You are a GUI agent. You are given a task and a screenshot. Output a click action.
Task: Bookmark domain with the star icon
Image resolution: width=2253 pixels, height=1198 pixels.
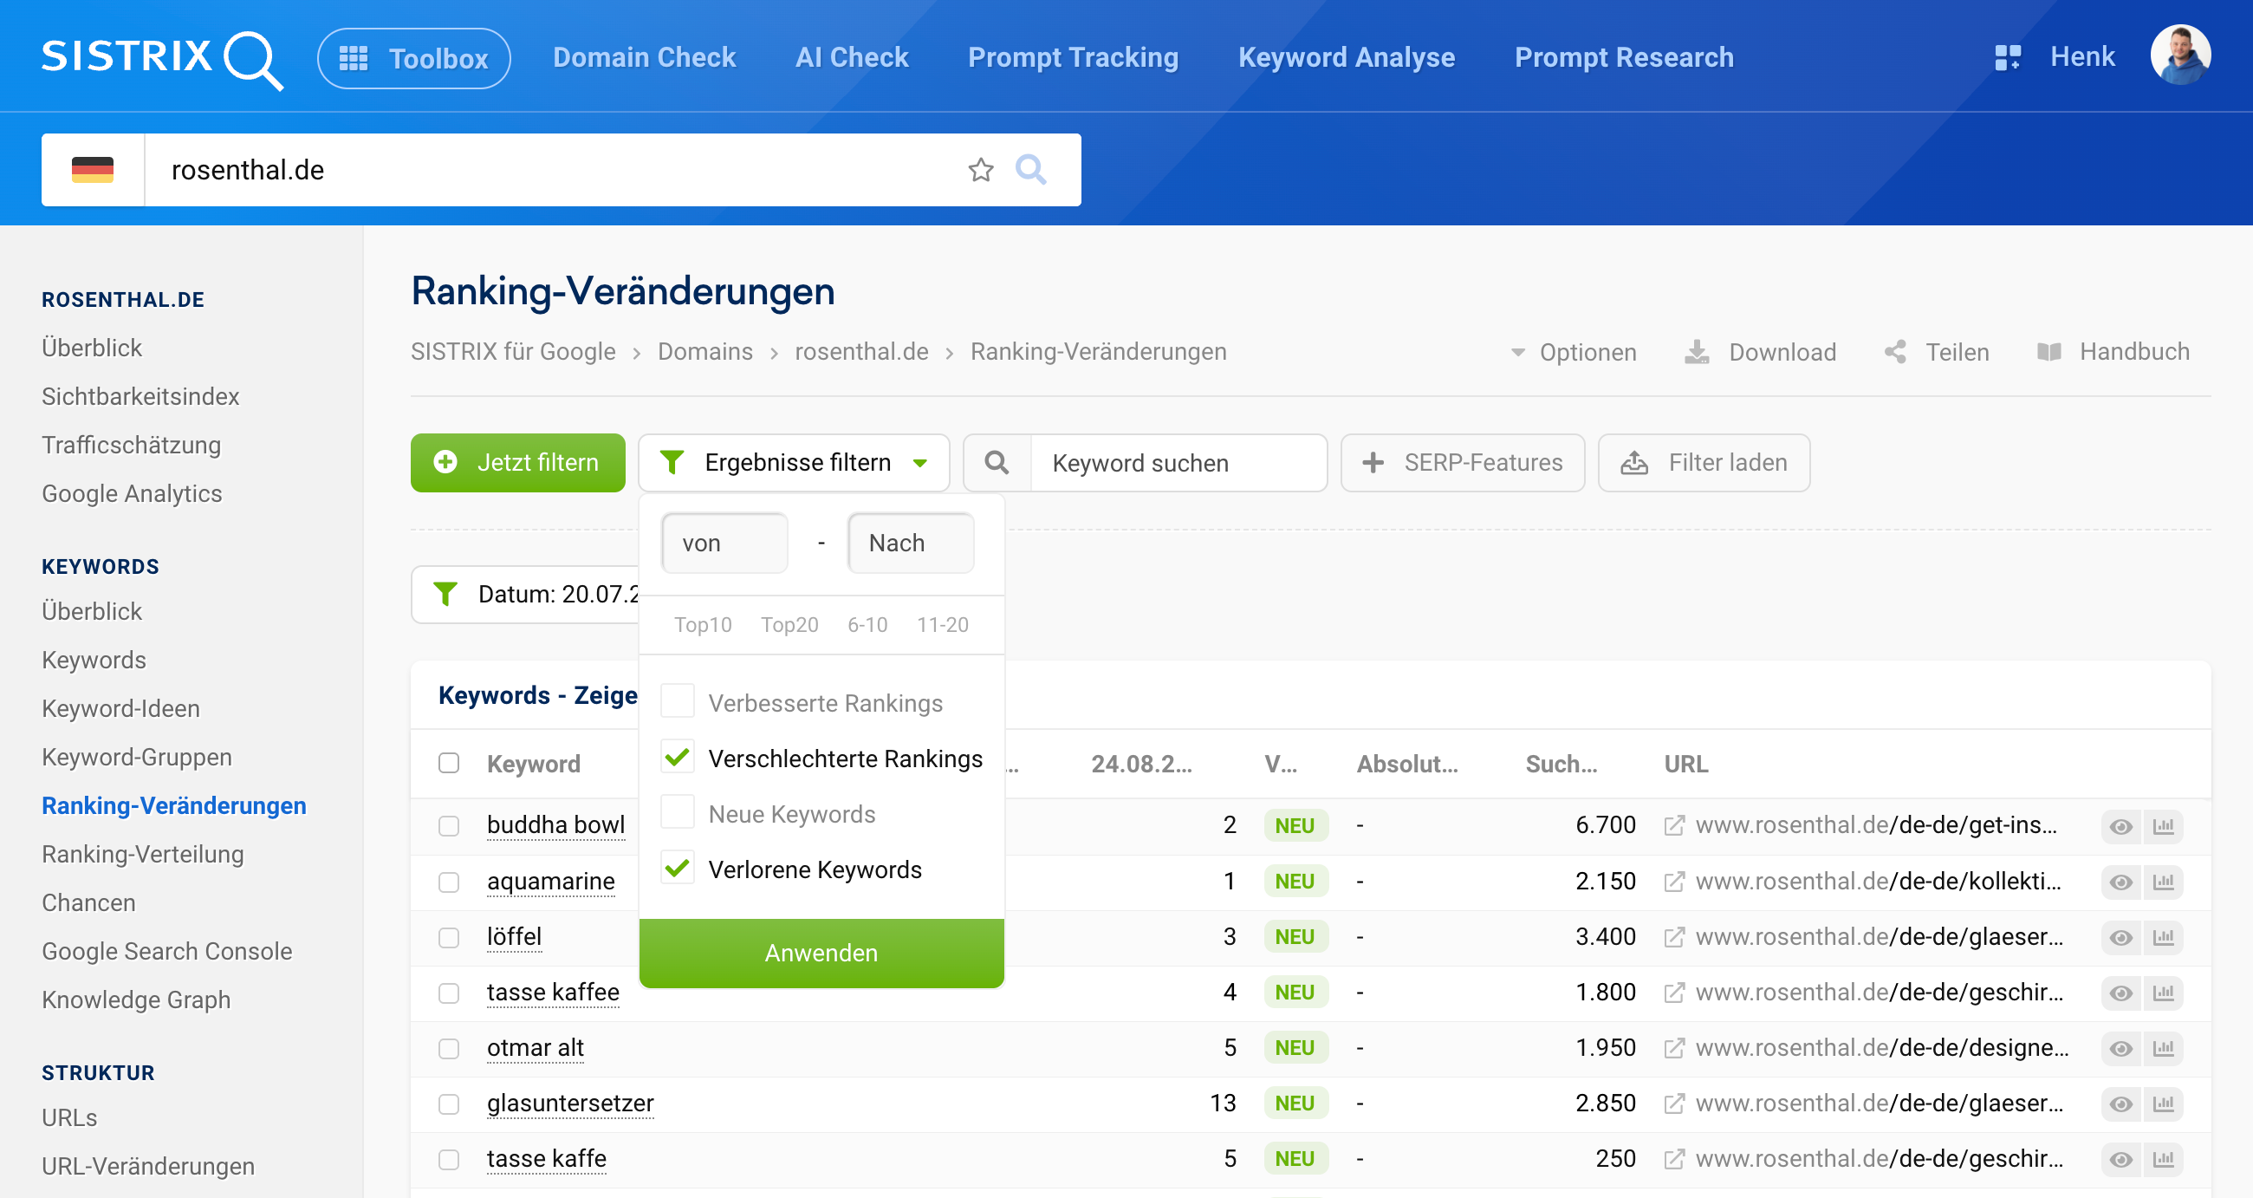coord(980,169)
